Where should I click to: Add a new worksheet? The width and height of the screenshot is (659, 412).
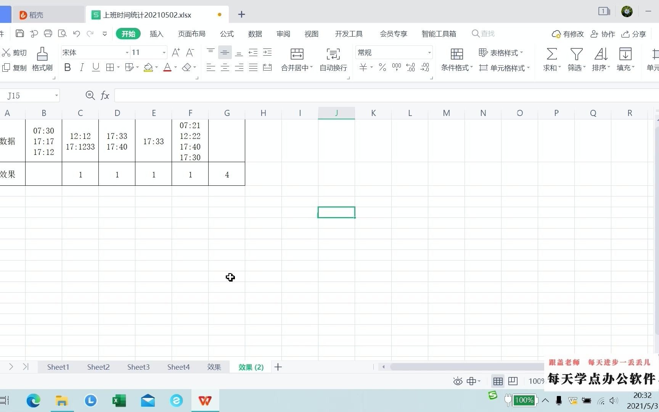(278, 367)
